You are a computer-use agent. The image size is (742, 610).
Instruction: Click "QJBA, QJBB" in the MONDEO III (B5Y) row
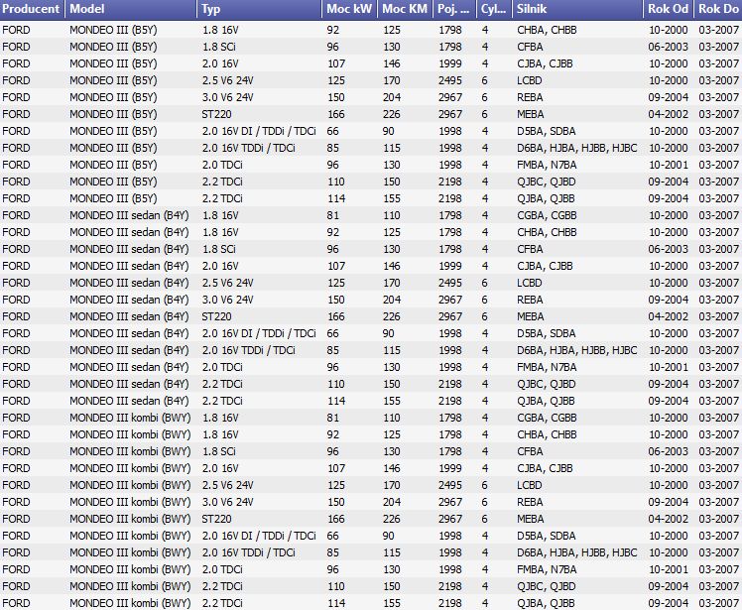click(546, 198)
